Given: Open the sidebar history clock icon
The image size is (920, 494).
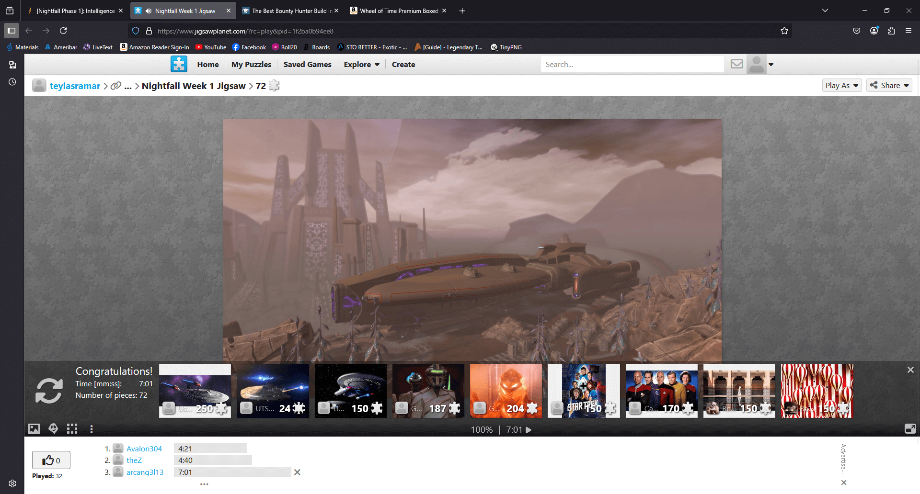Looking at the screenshot, I should tap(12, 82).
